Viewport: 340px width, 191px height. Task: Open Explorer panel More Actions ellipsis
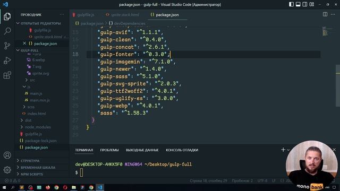point(62,15)
